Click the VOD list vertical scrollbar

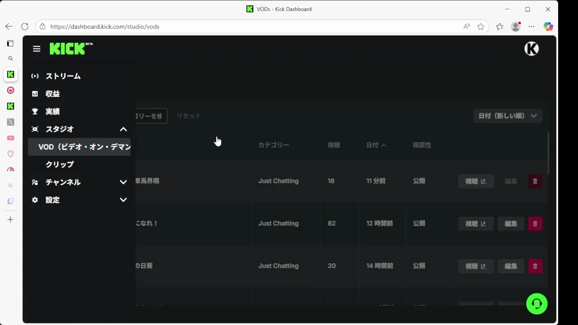[x=549, y=153]
